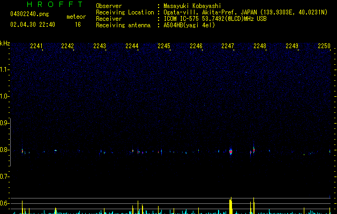The image size is (337, 214).
Task: Click the kHz axis unit label
Action: click(x=5, y=43)
